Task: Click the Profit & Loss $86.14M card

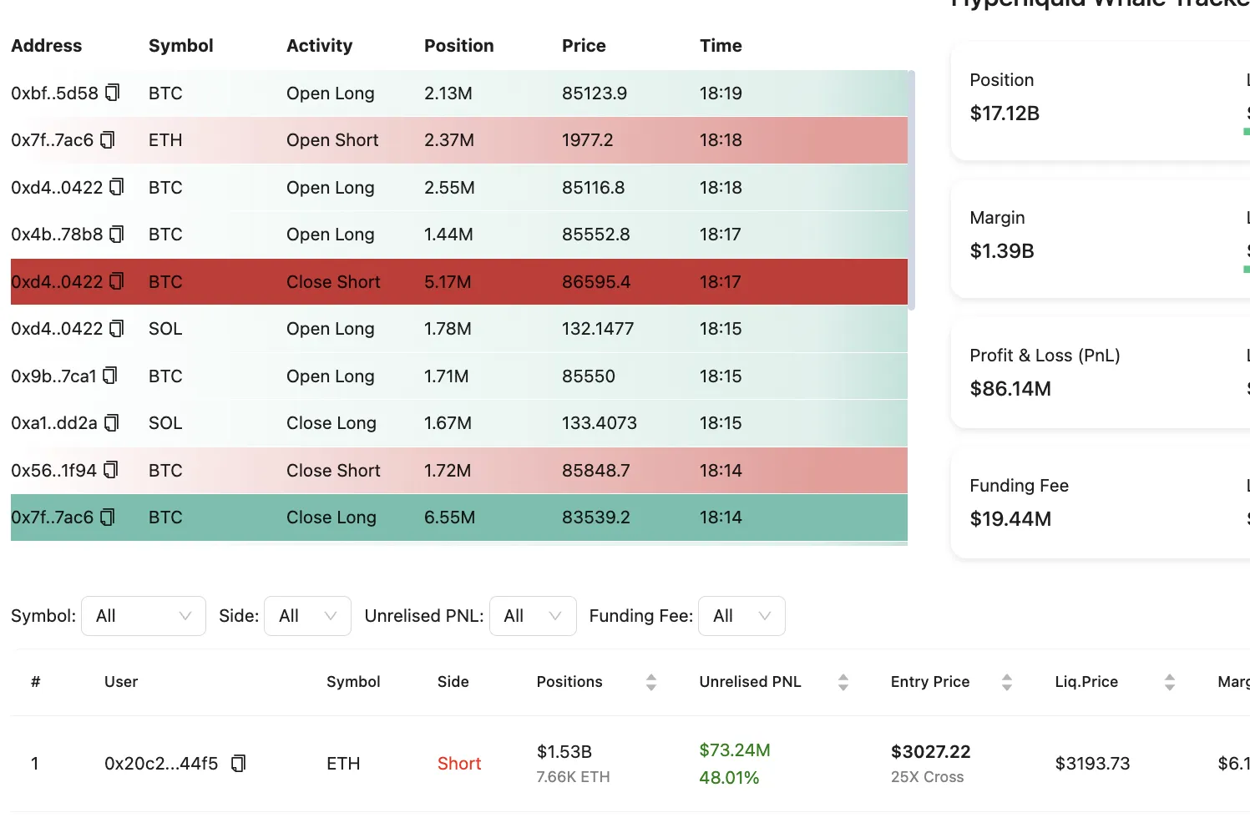Action: pyautogui.click(x=1101, y=374)
